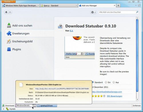Open the 995 Bewertungen reviews link
The image size is (143, 112).
(x=114, y=96)
